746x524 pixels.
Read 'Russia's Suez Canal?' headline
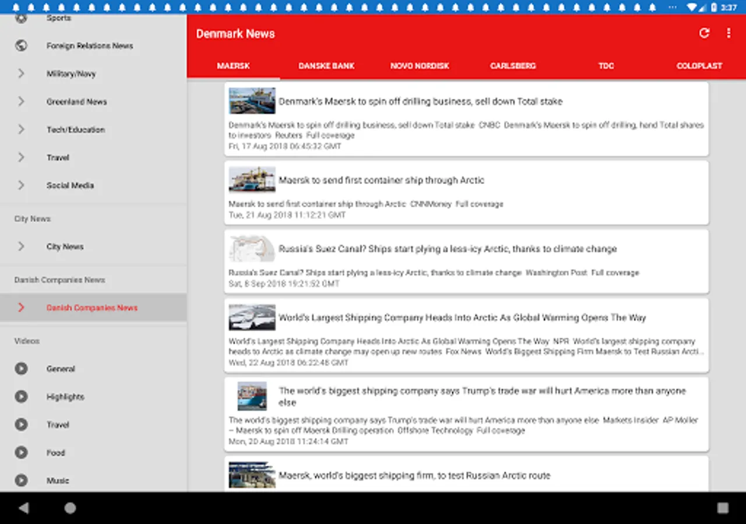pyautogui.click(x=448, y=249)
